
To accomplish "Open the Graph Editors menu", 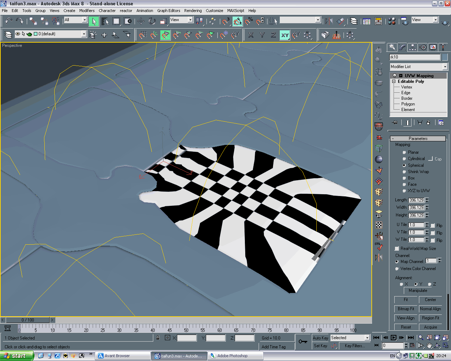I will (168, 11).
